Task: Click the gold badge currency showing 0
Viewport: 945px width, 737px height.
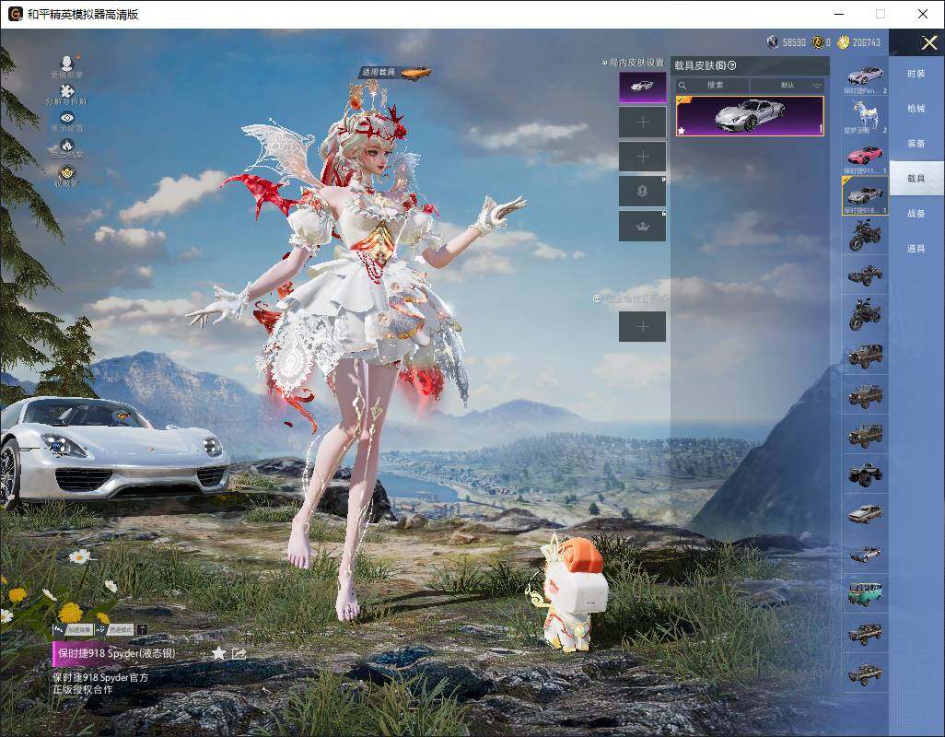Action: [x=821, y=42]
